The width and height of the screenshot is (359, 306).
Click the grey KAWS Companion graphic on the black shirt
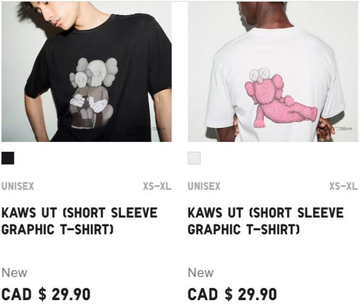[93, 93]
